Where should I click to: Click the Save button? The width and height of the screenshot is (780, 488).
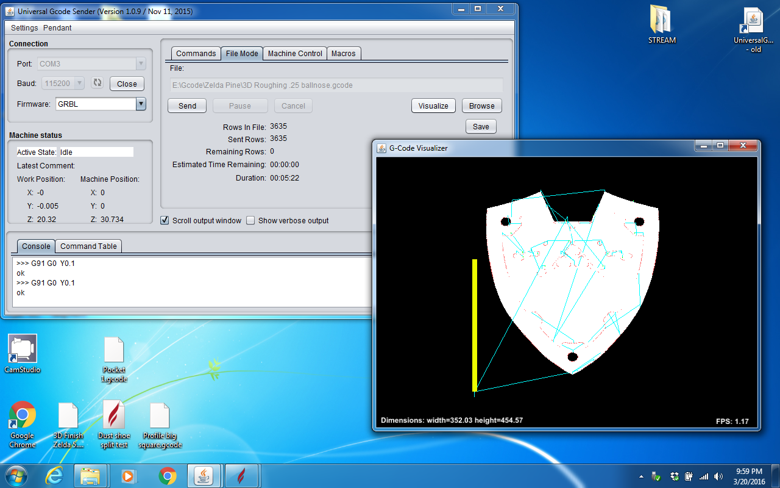481,126
